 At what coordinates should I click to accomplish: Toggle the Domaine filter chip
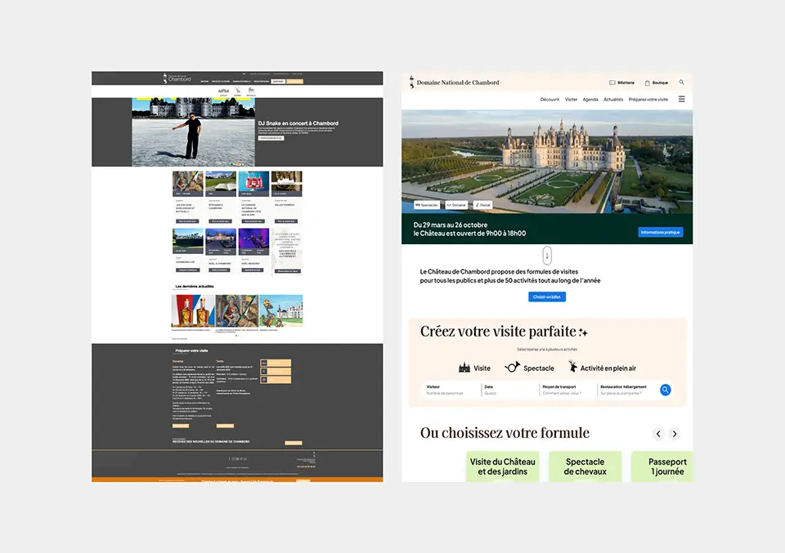[x=456, y=205]
